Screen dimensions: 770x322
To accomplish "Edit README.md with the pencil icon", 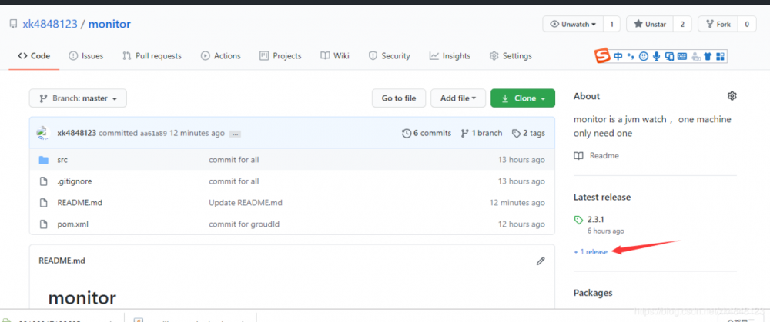I will click(541, 261).
